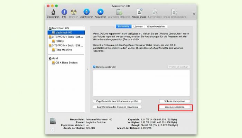Select the Time Machine volume
242x138 pixels.
pyautogui.click(x=66, y=50)
